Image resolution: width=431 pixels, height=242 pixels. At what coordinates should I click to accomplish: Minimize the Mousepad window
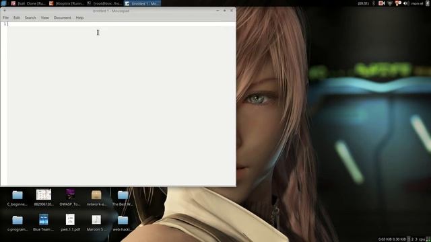(x=218, y=11)
